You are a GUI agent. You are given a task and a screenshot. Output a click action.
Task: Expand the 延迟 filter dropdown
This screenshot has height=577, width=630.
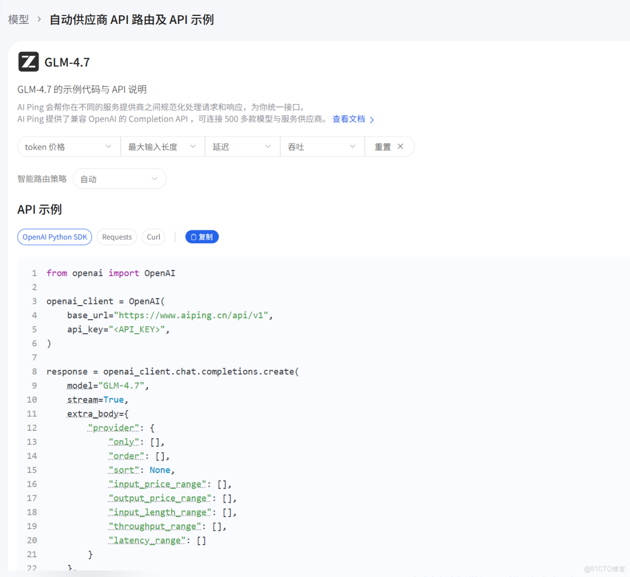click(242, 146)
